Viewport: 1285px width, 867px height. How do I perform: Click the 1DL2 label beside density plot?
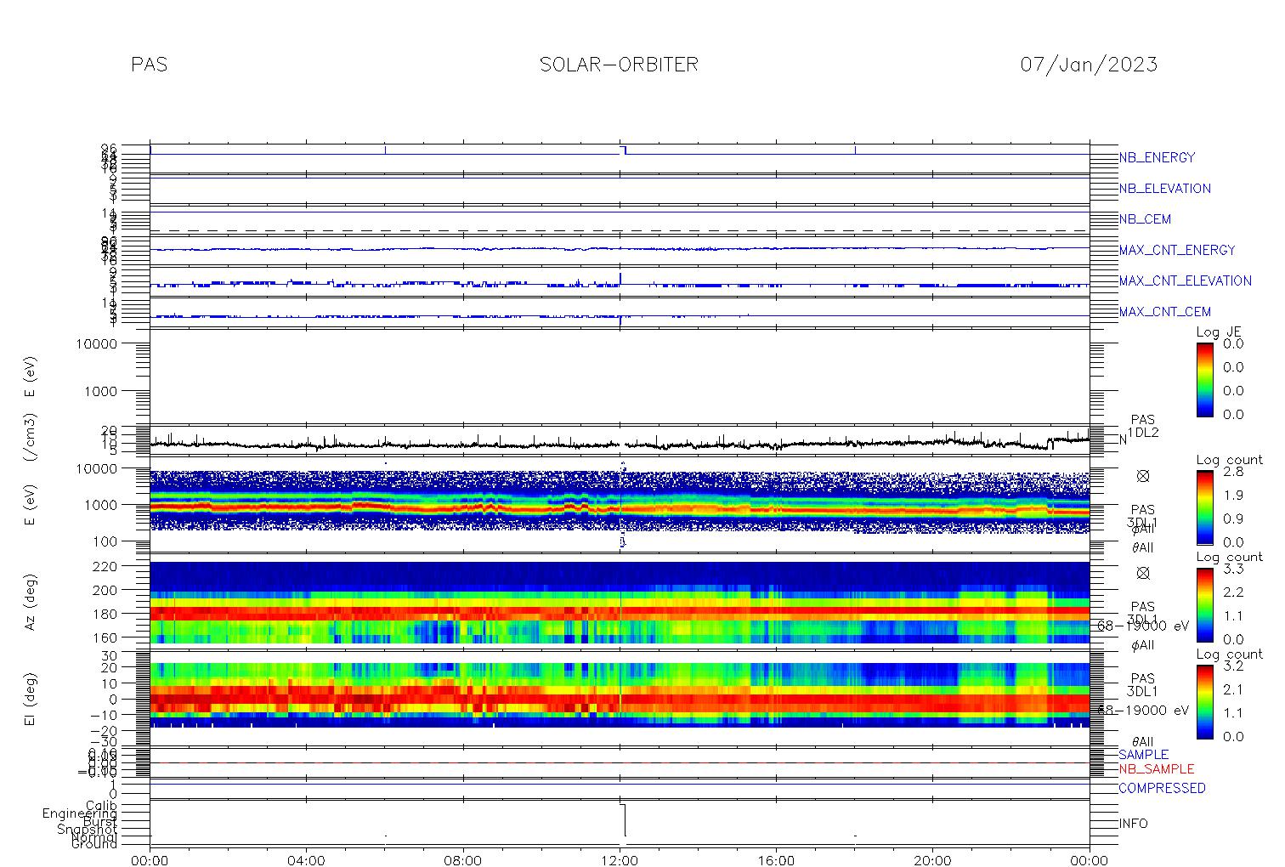click(x=1142, y=433)
